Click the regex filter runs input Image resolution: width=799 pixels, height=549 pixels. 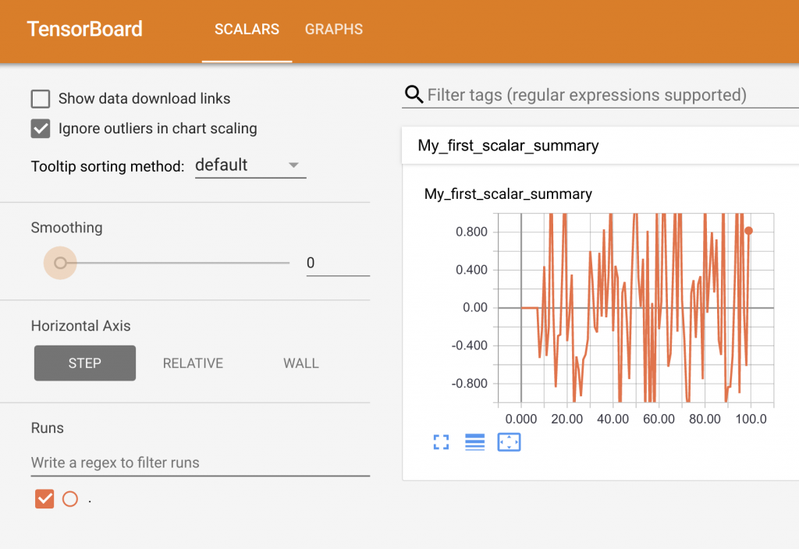point(200,462)
